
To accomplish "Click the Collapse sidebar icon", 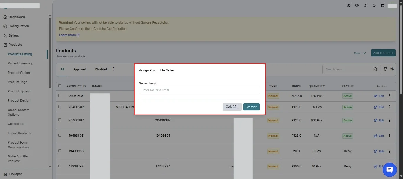I will pos(5,174).
